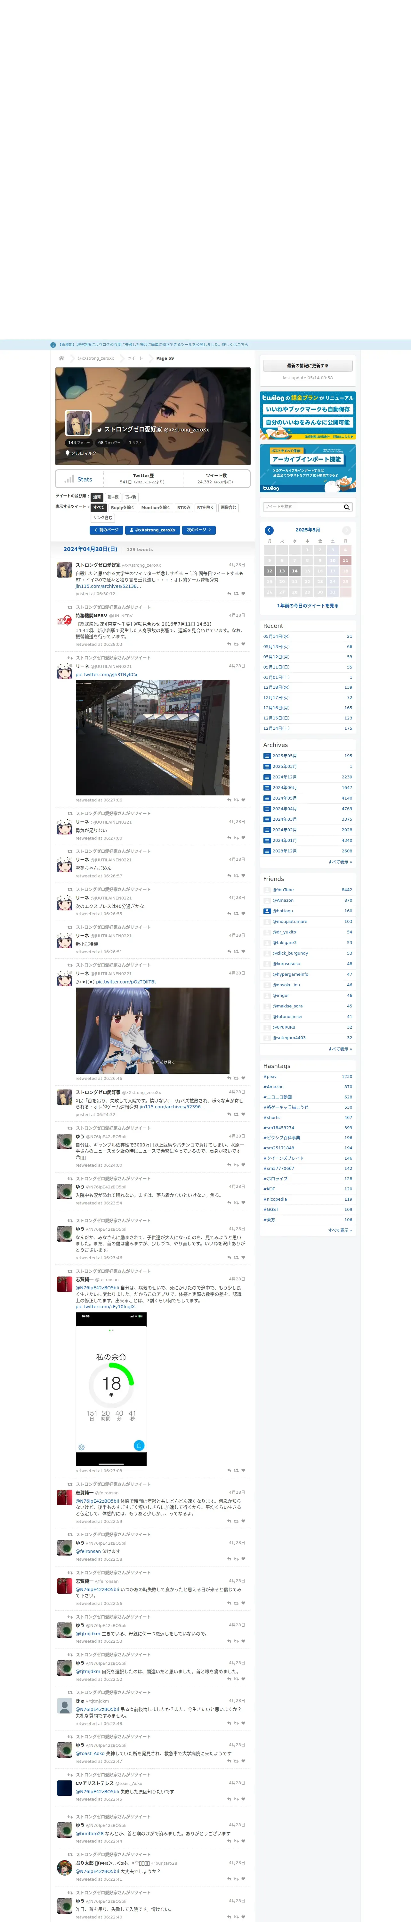Click the ぷり太郎 avatar
The image size is (411, 1922).
coord(65,1867)
